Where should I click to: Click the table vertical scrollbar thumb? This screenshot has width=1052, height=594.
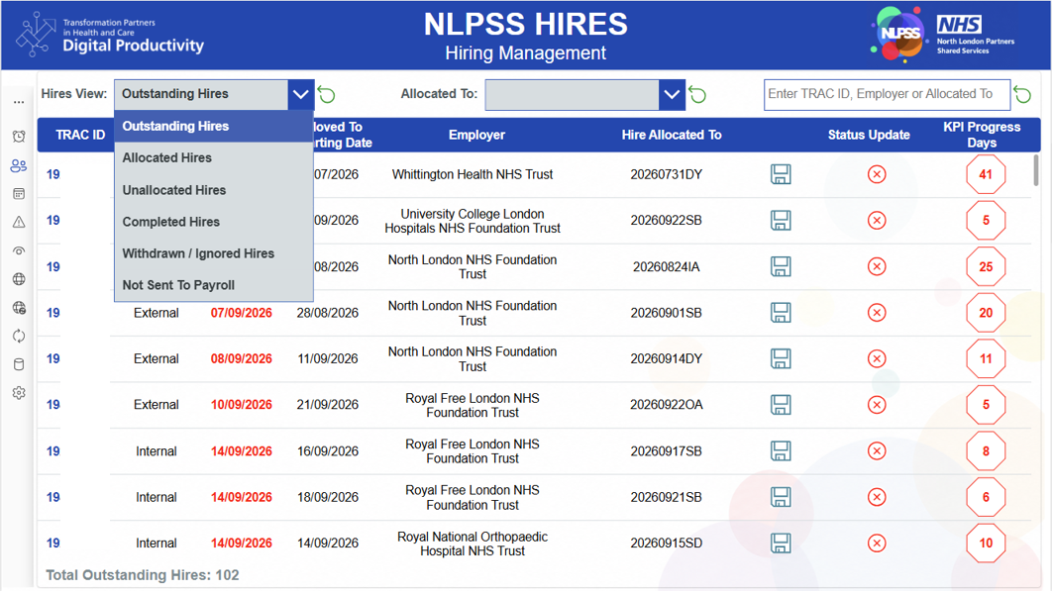click(x=1036, y=170)
